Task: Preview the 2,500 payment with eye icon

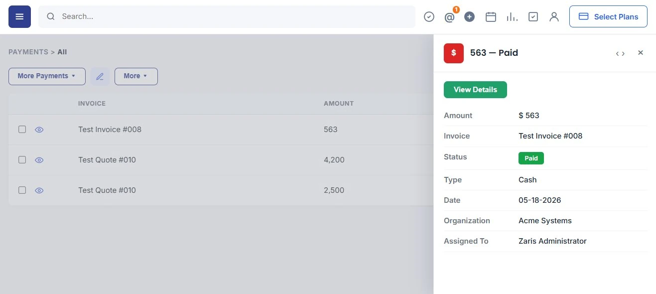Action: tap(39, 190)
